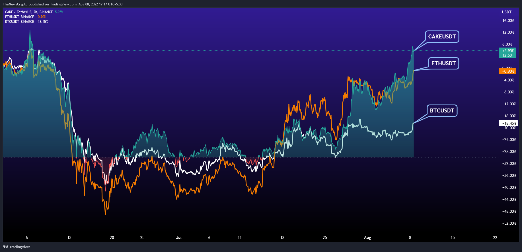Image resolution: width=522 pixels, height=252 pixels.
Task: Click the -18.45% white price label
Action: [508, 123]
